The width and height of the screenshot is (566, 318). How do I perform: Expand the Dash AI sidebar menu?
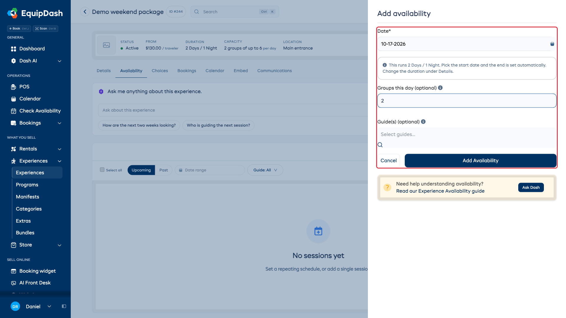click(60, 61)
